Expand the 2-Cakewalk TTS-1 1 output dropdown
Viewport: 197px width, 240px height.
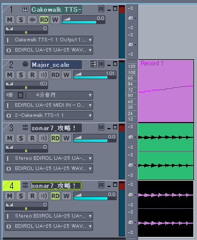click(49, 115)
